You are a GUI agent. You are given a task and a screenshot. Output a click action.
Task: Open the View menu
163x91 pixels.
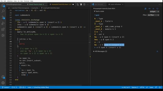coord(15,1)
